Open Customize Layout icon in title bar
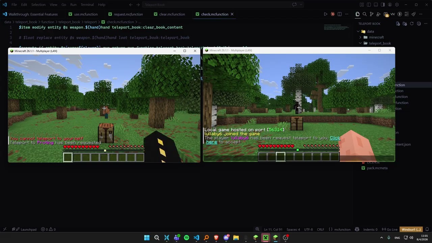This screenshot has height=243, width=432. tap(361, 5)
